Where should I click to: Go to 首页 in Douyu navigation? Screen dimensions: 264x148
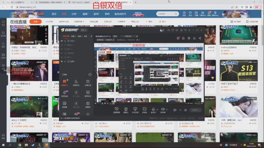click(x=54, y=14)
